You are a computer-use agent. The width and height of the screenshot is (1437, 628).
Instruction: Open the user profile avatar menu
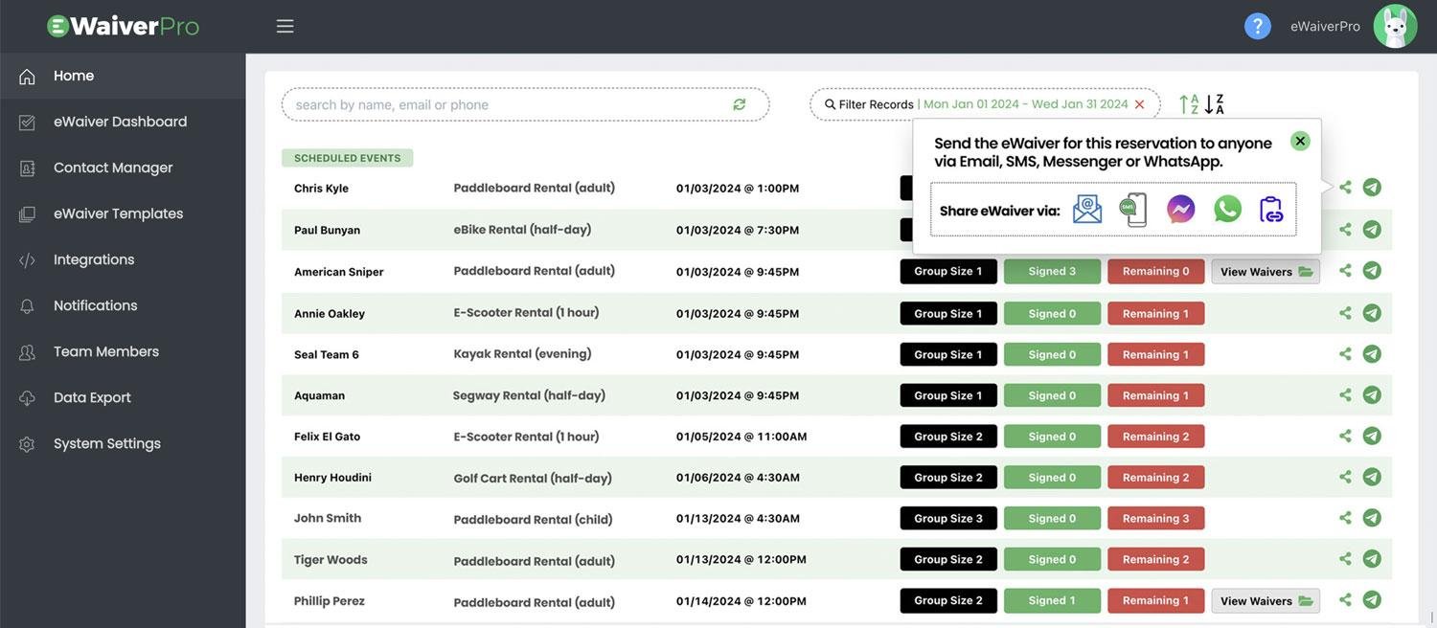[x=1395, y=26]
